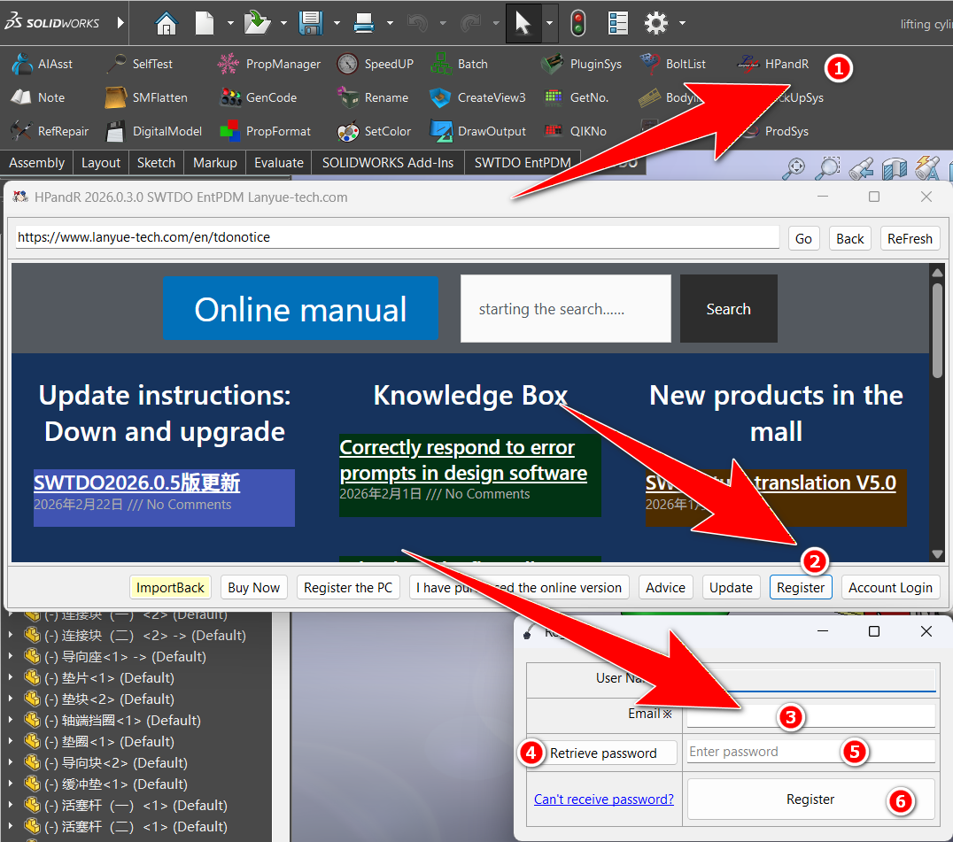The width and height of the screenshot is (953, 842).
Task: Click the Rebuild traffic light icon
Action: click(578, 23)
